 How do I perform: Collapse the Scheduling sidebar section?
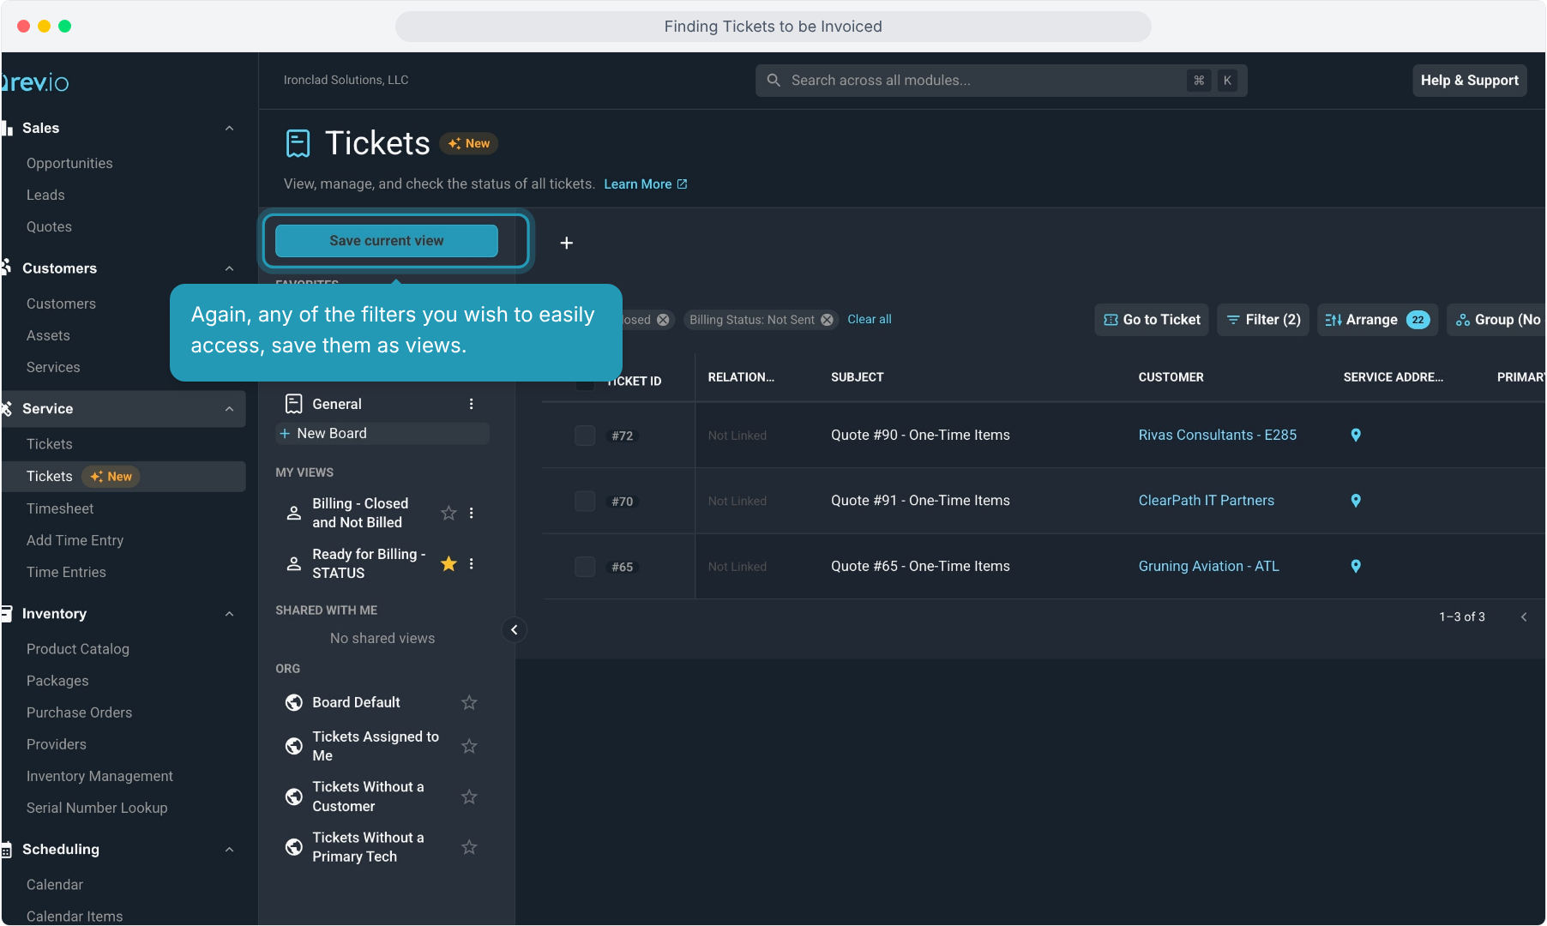(x=229, y=850)
